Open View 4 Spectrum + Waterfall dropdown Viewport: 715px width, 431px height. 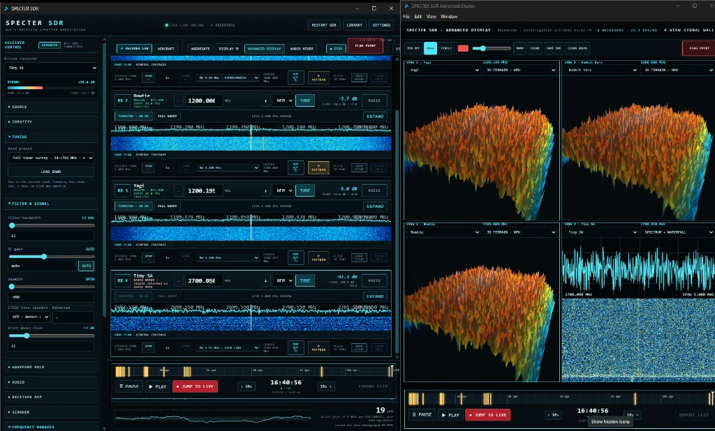677,232
